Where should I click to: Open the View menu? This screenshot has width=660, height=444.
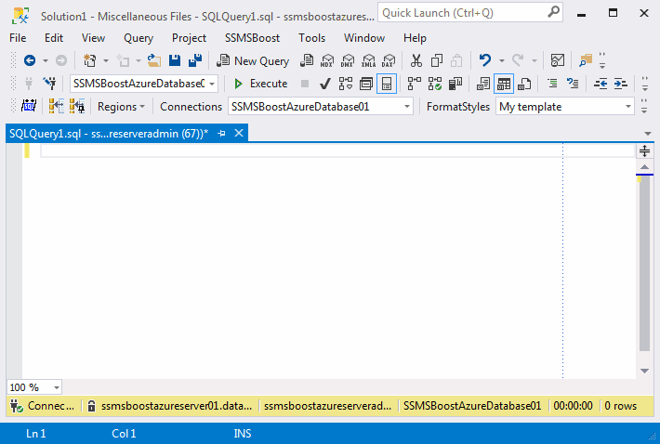pos(93,38)
